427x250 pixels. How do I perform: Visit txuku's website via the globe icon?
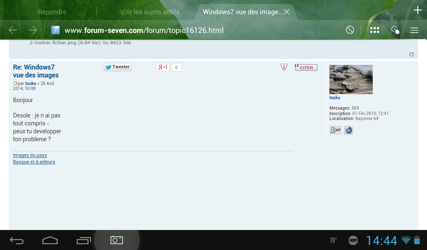[349, 130]
